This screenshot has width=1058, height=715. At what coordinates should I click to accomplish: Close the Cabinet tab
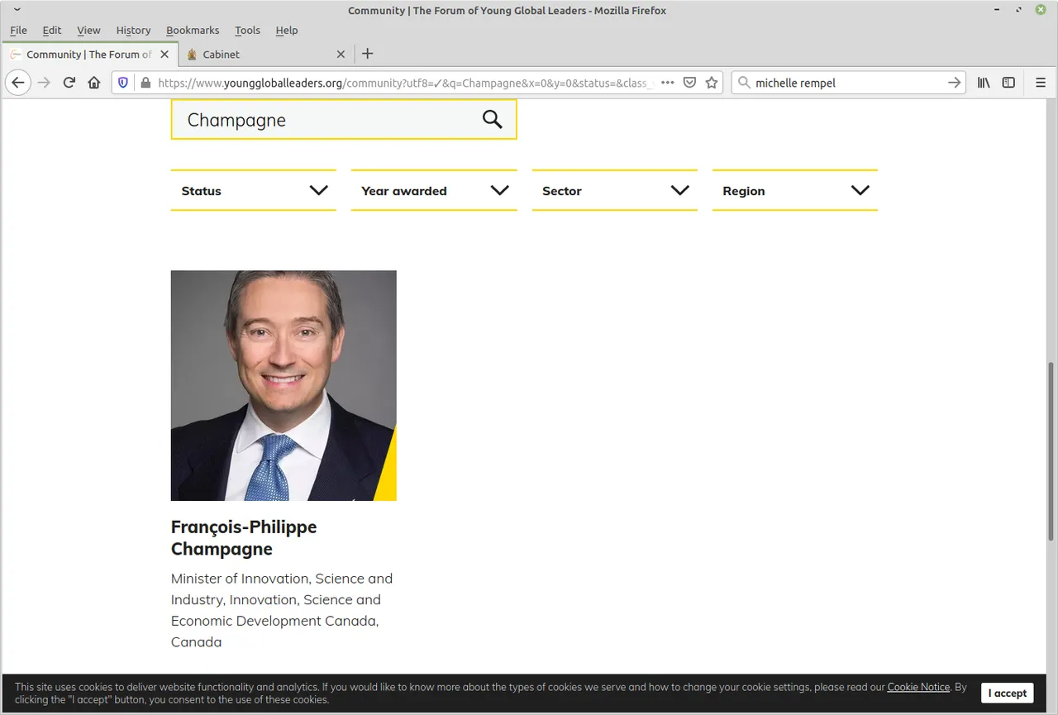click(x=341, y=55)
